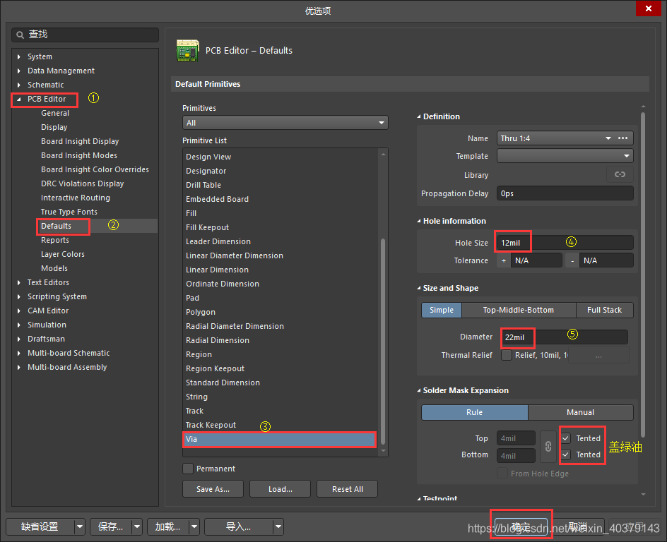Collapse the PCB Editor tree node
This screenshot has width=667, height=542.
point(18,99)
